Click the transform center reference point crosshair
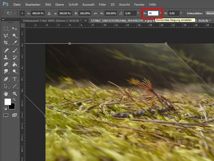Screen dimensions: 214x161 click(142, 116)
